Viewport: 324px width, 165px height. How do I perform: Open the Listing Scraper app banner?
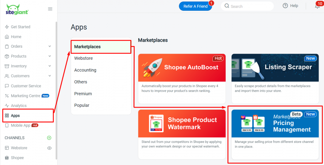(x=275, y=68)
